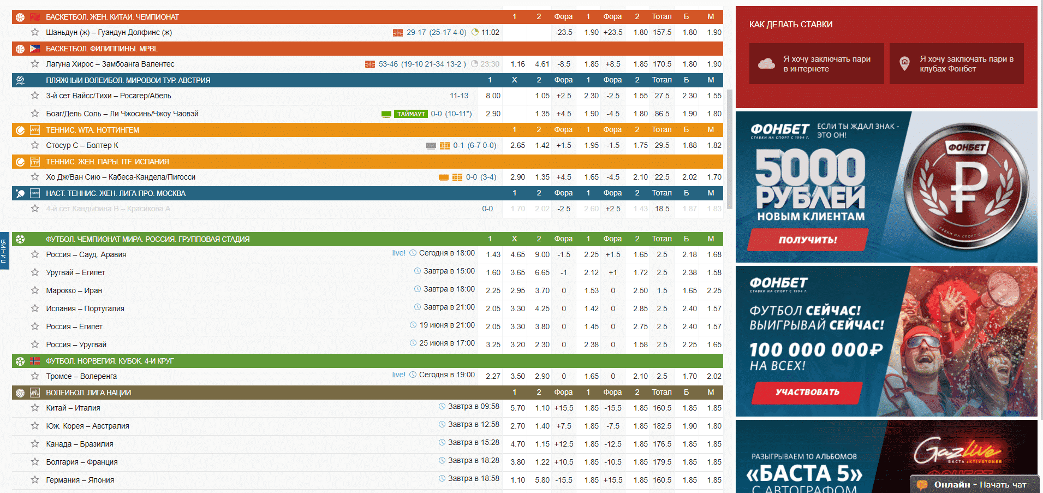Click beach volleyball sport icon in header
This screenshot has height=493, width=1043.
click(20, 80)
